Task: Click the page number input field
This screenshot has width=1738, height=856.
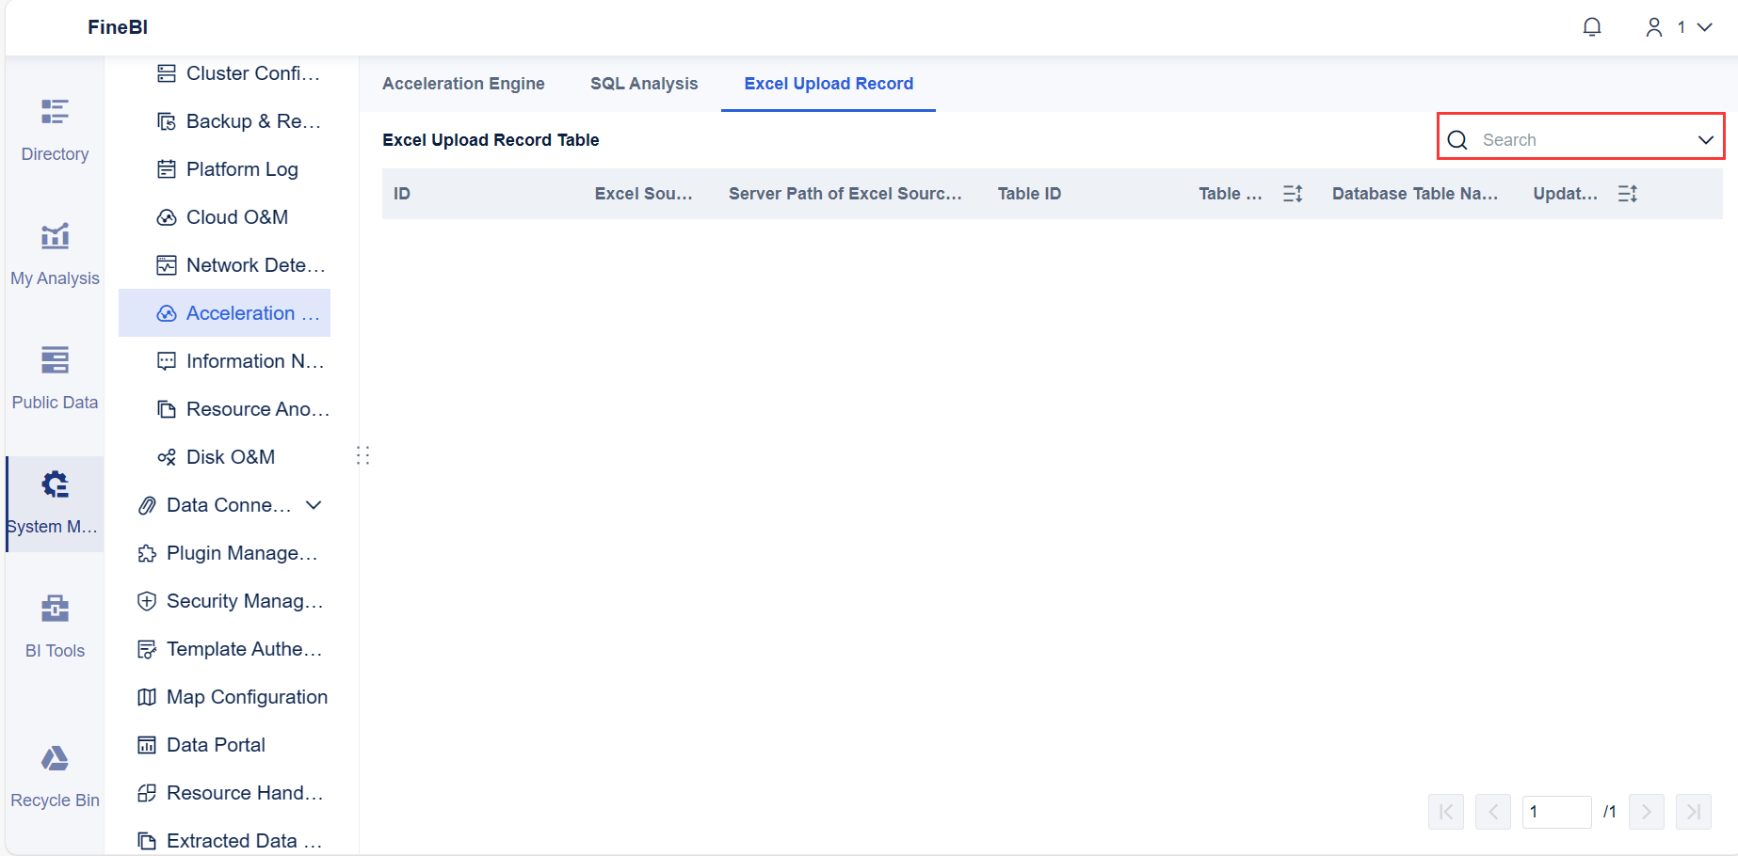Action: click(x=1556, y=812)
